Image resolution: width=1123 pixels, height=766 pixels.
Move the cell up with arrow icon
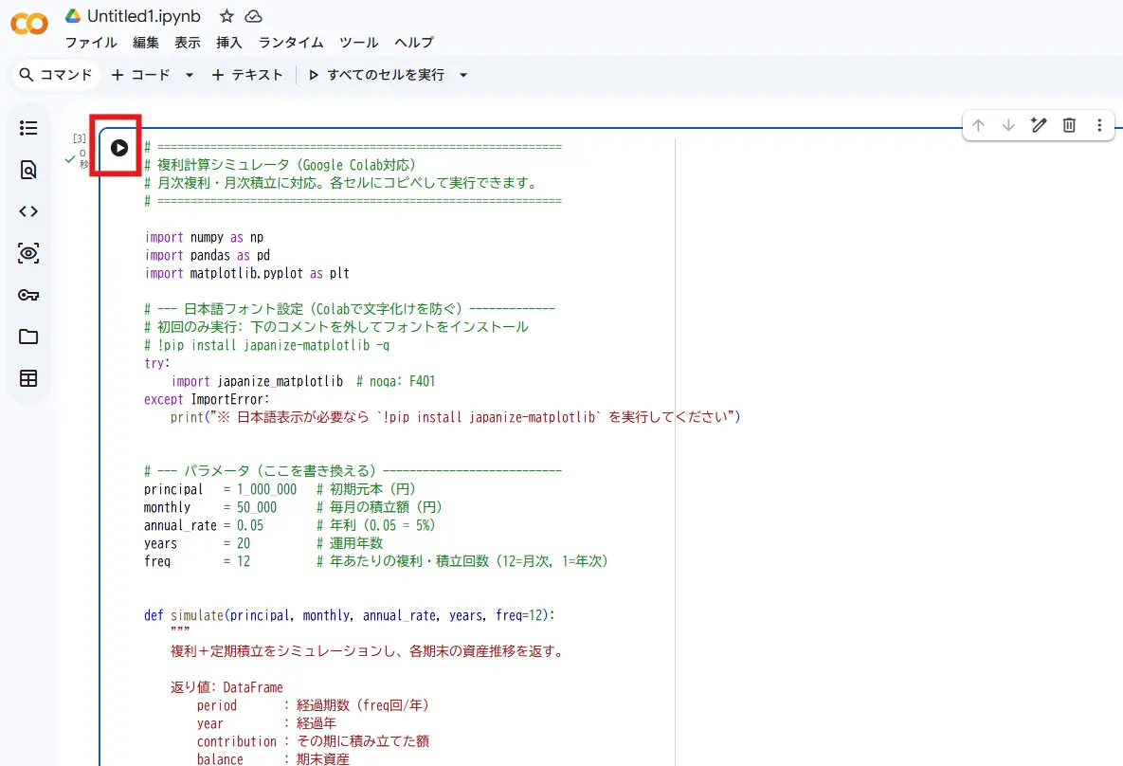click(x=978, y=125)
